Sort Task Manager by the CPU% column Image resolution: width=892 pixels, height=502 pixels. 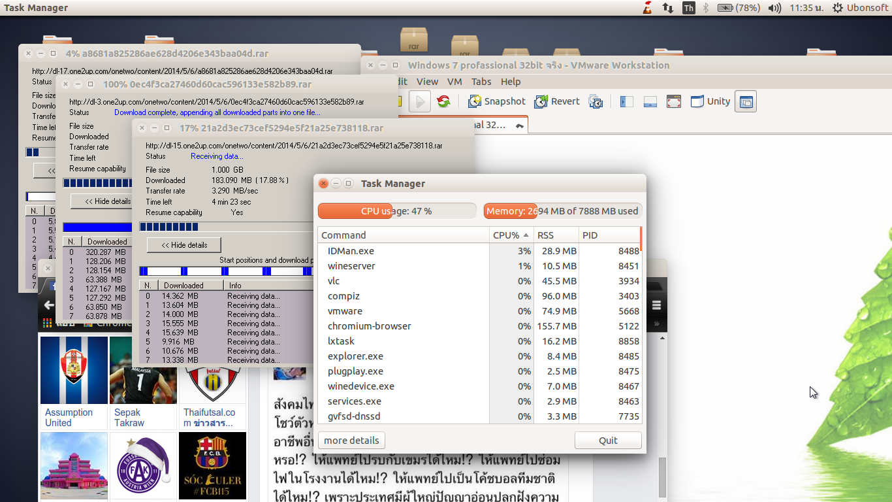pos(511,235)
